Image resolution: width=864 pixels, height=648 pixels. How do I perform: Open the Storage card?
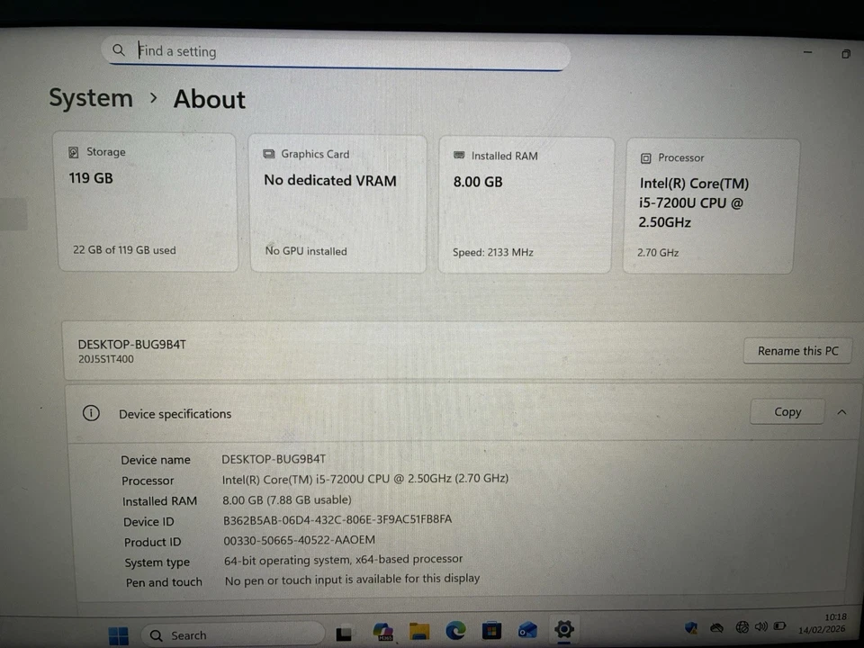[148, 202]
